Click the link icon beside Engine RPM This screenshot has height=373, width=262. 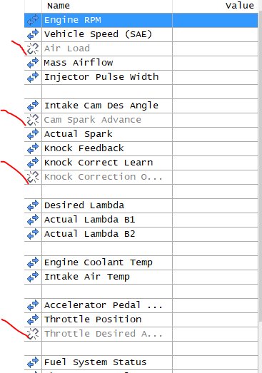(x=33, y=20)
